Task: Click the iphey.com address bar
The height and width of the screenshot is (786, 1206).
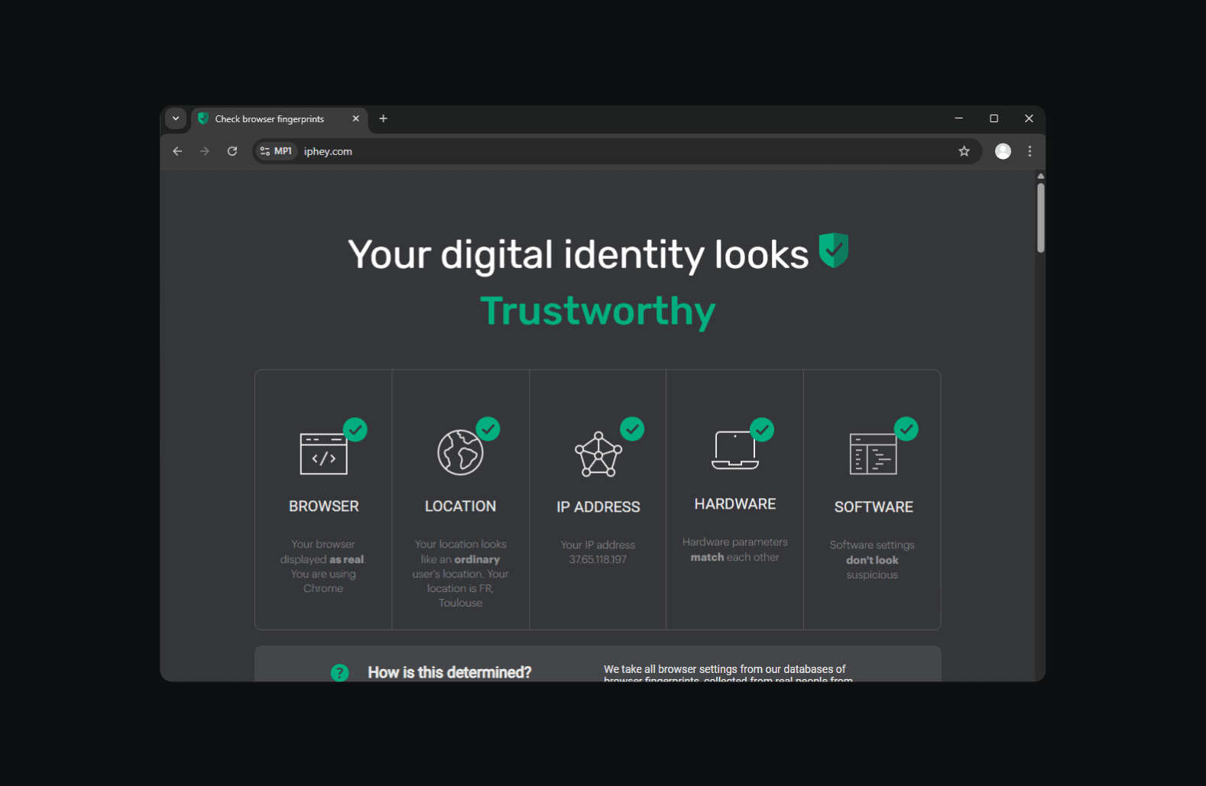Action: point(618,151)
